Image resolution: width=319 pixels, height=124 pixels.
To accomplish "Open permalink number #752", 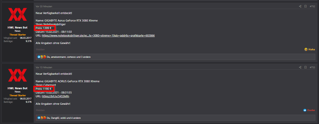I will point(312,6).
